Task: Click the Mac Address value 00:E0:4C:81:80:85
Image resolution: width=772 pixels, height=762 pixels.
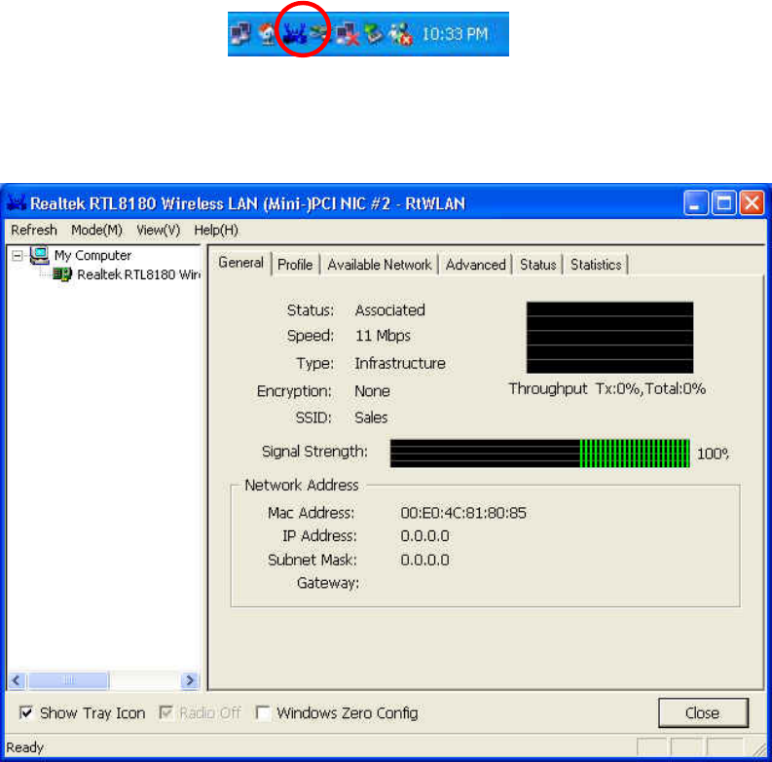Action: 462,513
